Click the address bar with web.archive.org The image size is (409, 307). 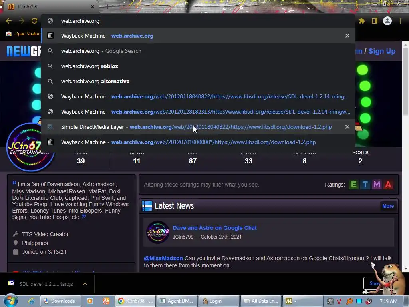point(198,21)
